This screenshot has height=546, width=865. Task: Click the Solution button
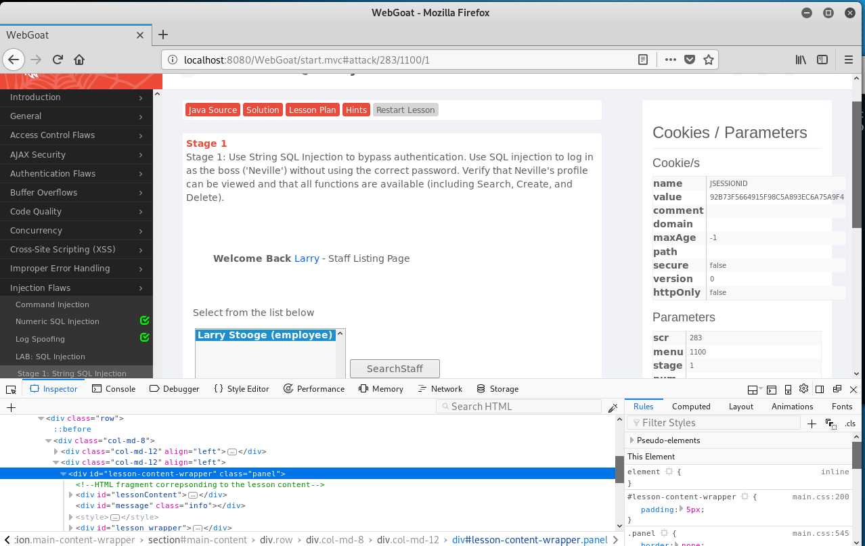tap(263, 110)
